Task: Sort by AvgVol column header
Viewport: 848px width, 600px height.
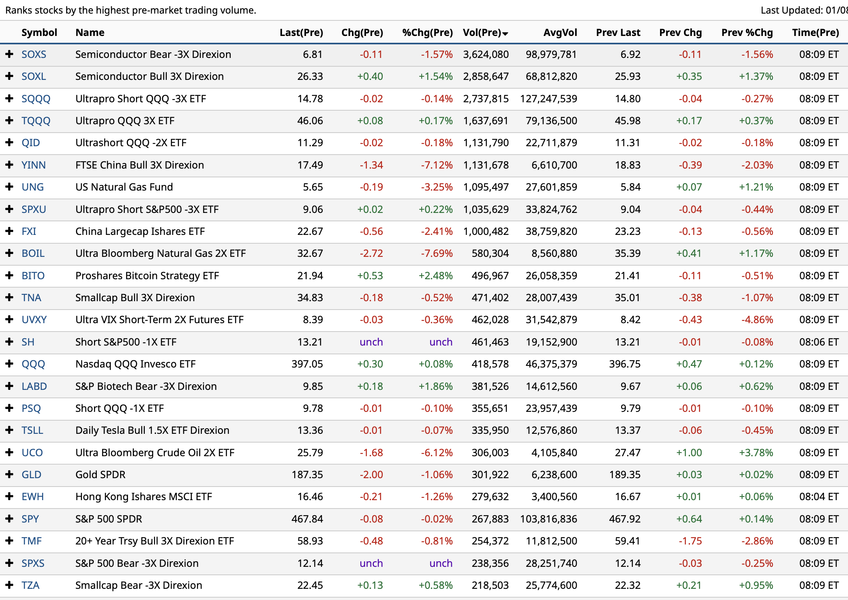Action: pyautogui.click(x=560, y=33)
